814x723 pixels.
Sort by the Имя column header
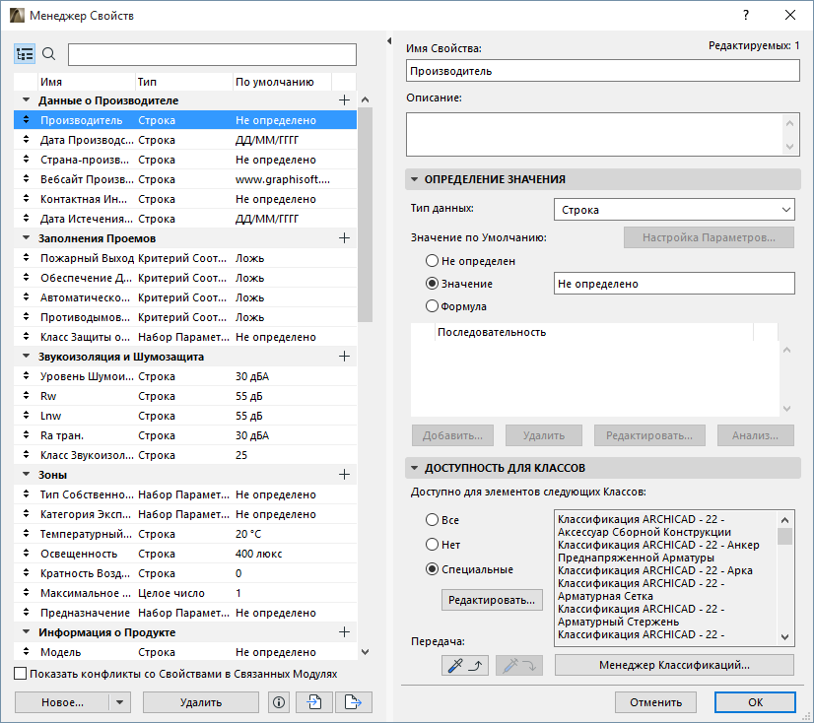point(86,82)
